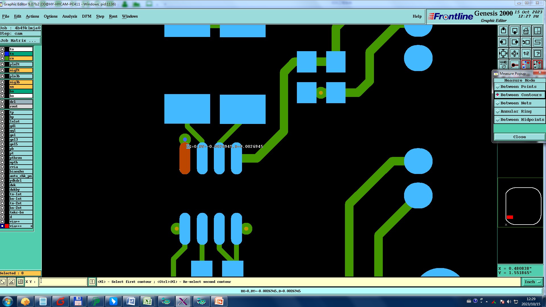The height and width of the screenshot is (307, 546).
Task: Click the pan up icon
Action: click(x=503, y=31)
